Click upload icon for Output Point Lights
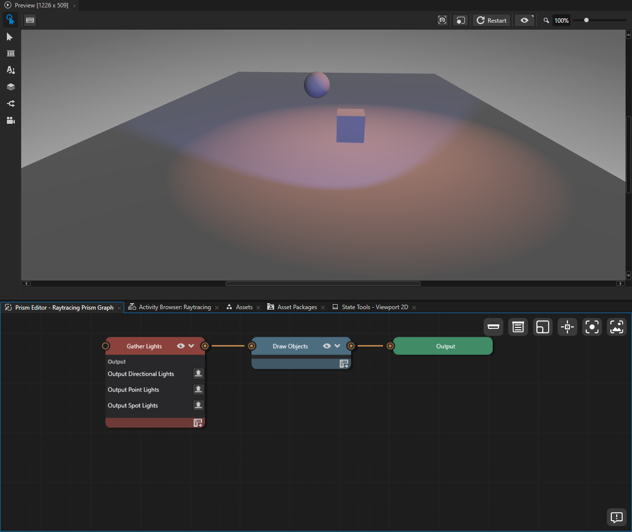The height and width of the screenshot is (532, 632). tap(198, 390)
